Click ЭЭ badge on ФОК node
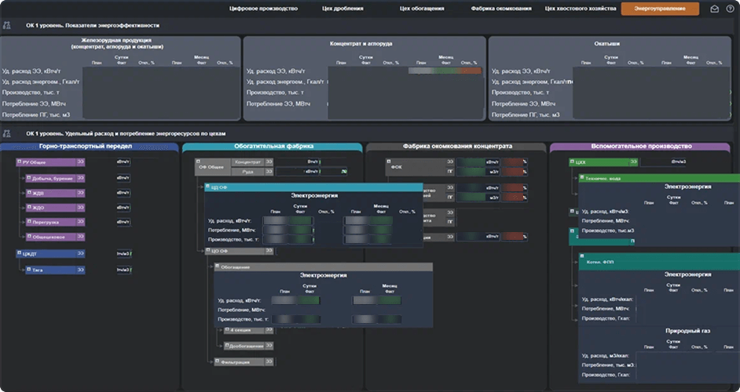 (450, 162)
